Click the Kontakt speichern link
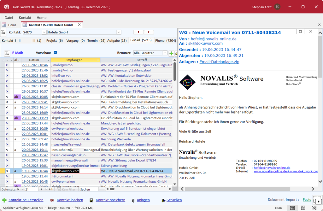323x211 pixels. pos(110,200)
